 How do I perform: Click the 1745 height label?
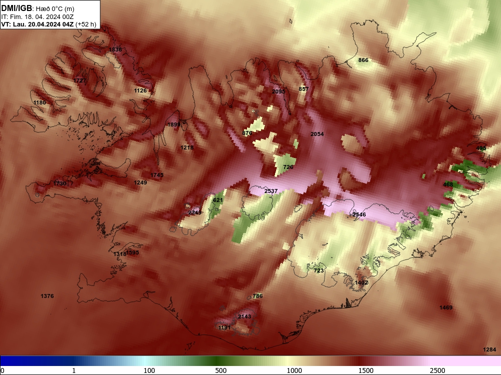pos(157,175)
